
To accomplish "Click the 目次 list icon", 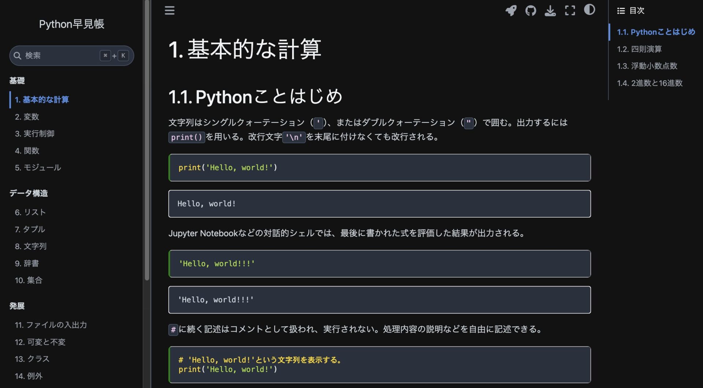I will (621, 11).
